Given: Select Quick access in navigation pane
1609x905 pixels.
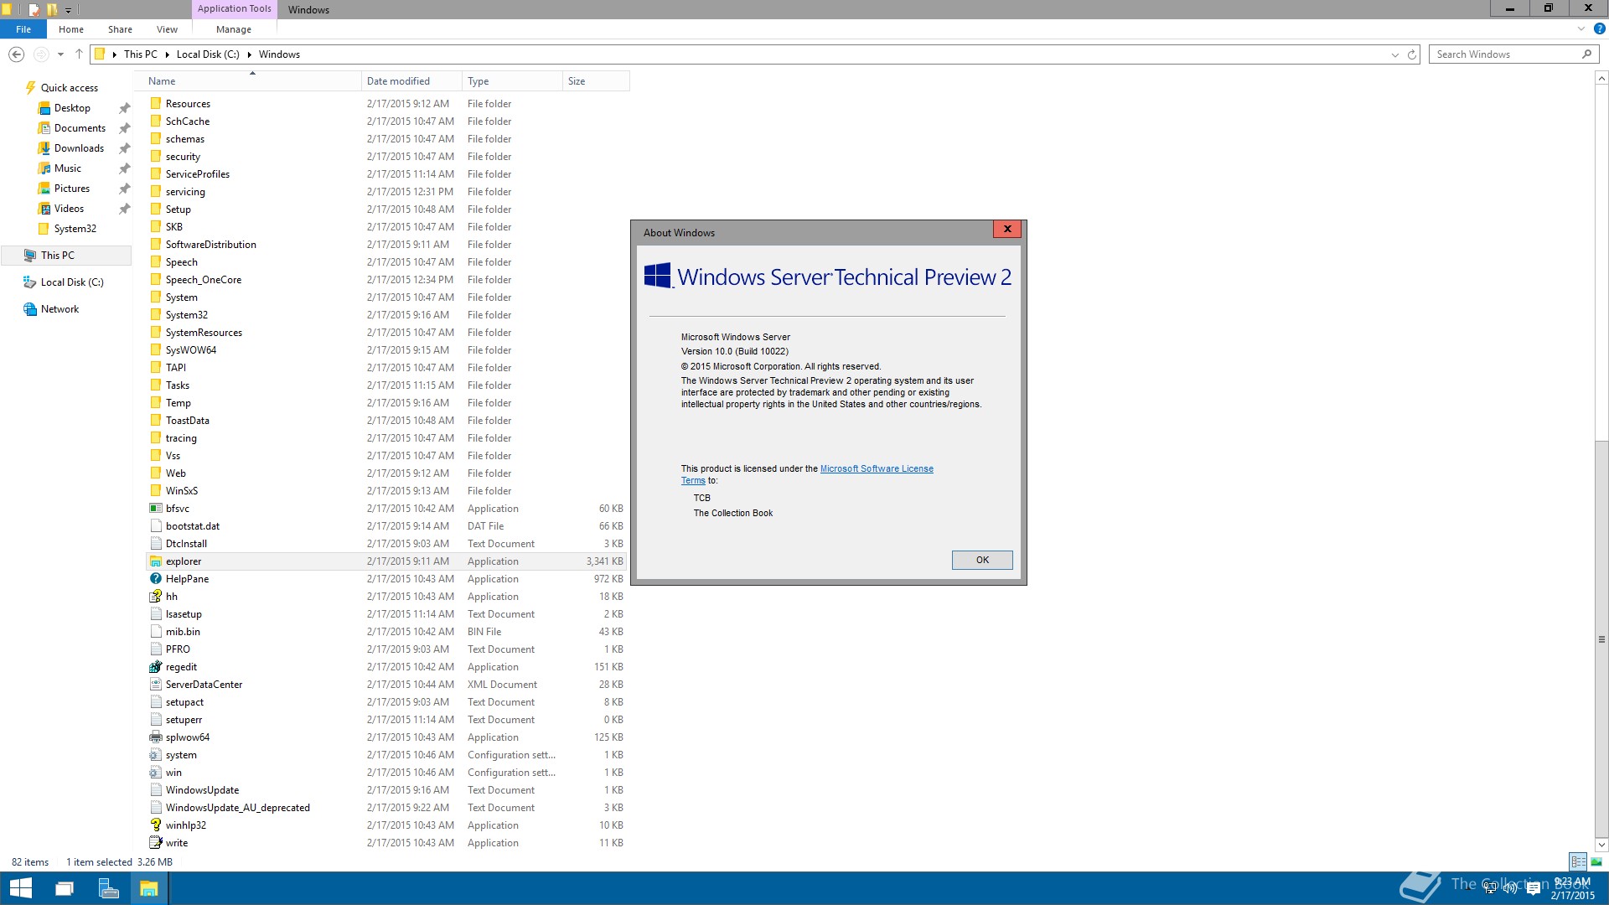Looking at the screenshot, I should [70, 88].
